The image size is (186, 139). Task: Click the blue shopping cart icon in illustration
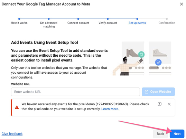click(x=158, y=62)
